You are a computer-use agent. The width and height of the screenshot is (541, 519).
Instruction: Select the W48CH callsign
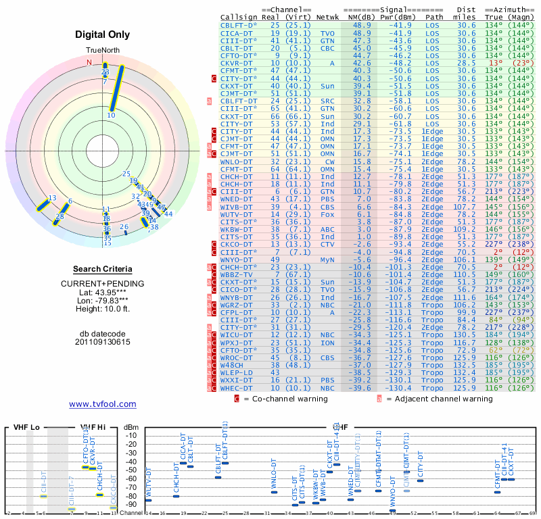coord(232,365)
